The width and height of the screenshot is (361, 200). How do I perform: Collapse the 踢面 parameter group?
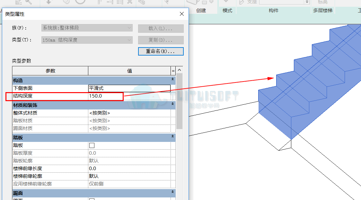click(172, 192)
